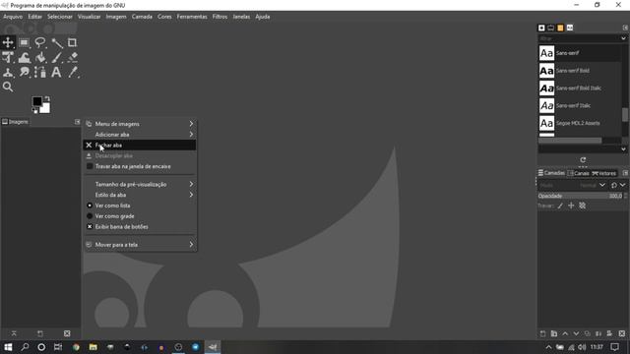Toggle Travar aba na janela de encaixe

(x=140, y=166)
